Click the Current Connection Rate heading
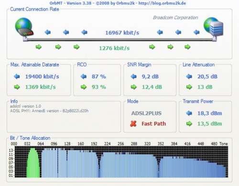The height and width of the screenshot is (186, 239). pos(34,9)
